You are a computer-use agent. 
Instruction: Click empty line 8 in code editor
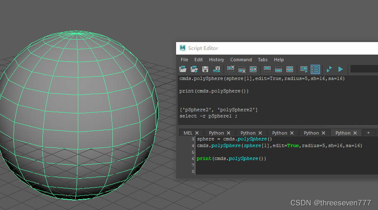tap(286, 172)
